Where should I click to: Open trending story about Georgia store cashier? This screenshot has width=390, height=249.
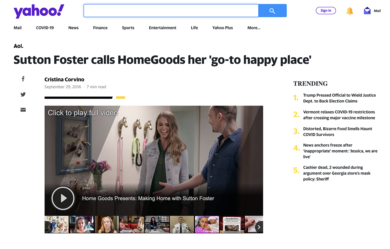337,173
